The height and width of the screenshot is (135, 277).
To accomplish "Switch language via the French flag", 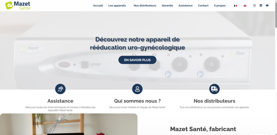I will click(235, 6).
